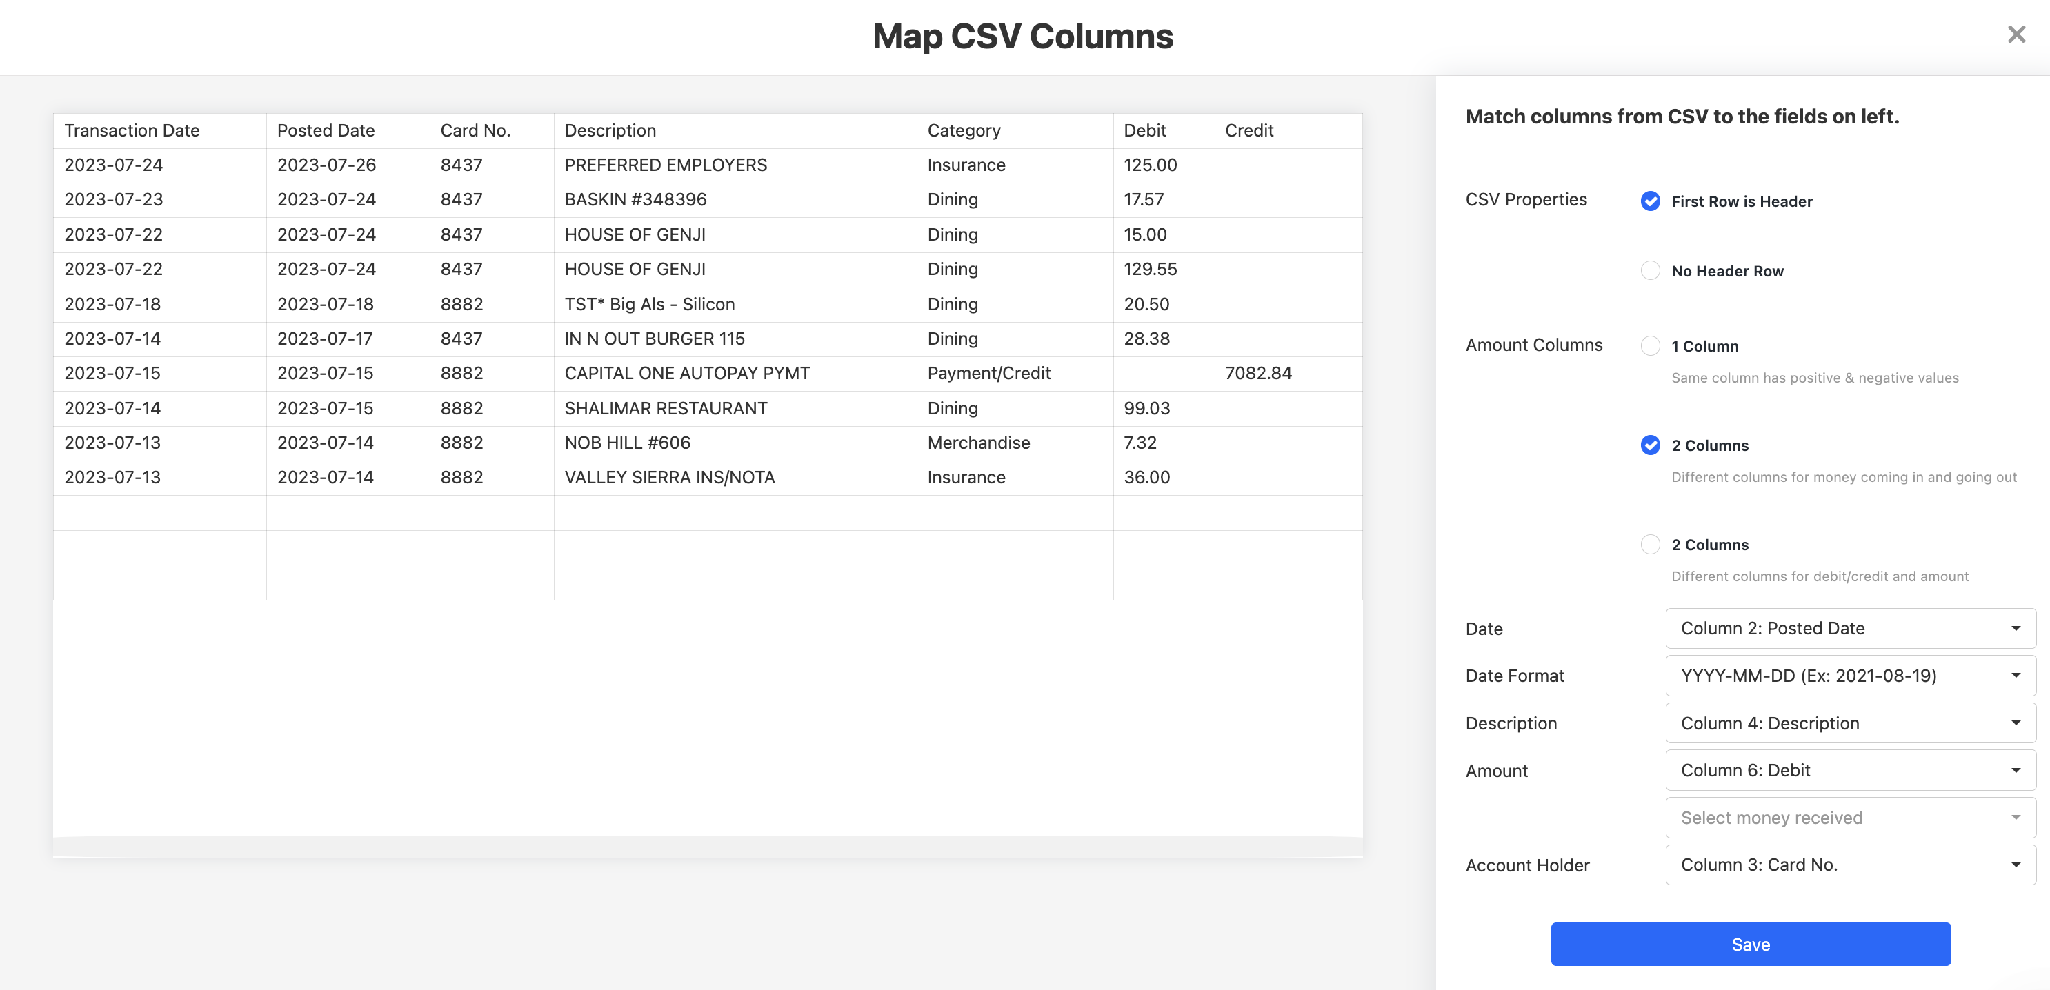
Task: Click the VALLEY SIERRA INS/NOTA cell
Action: tap(735, 478)
